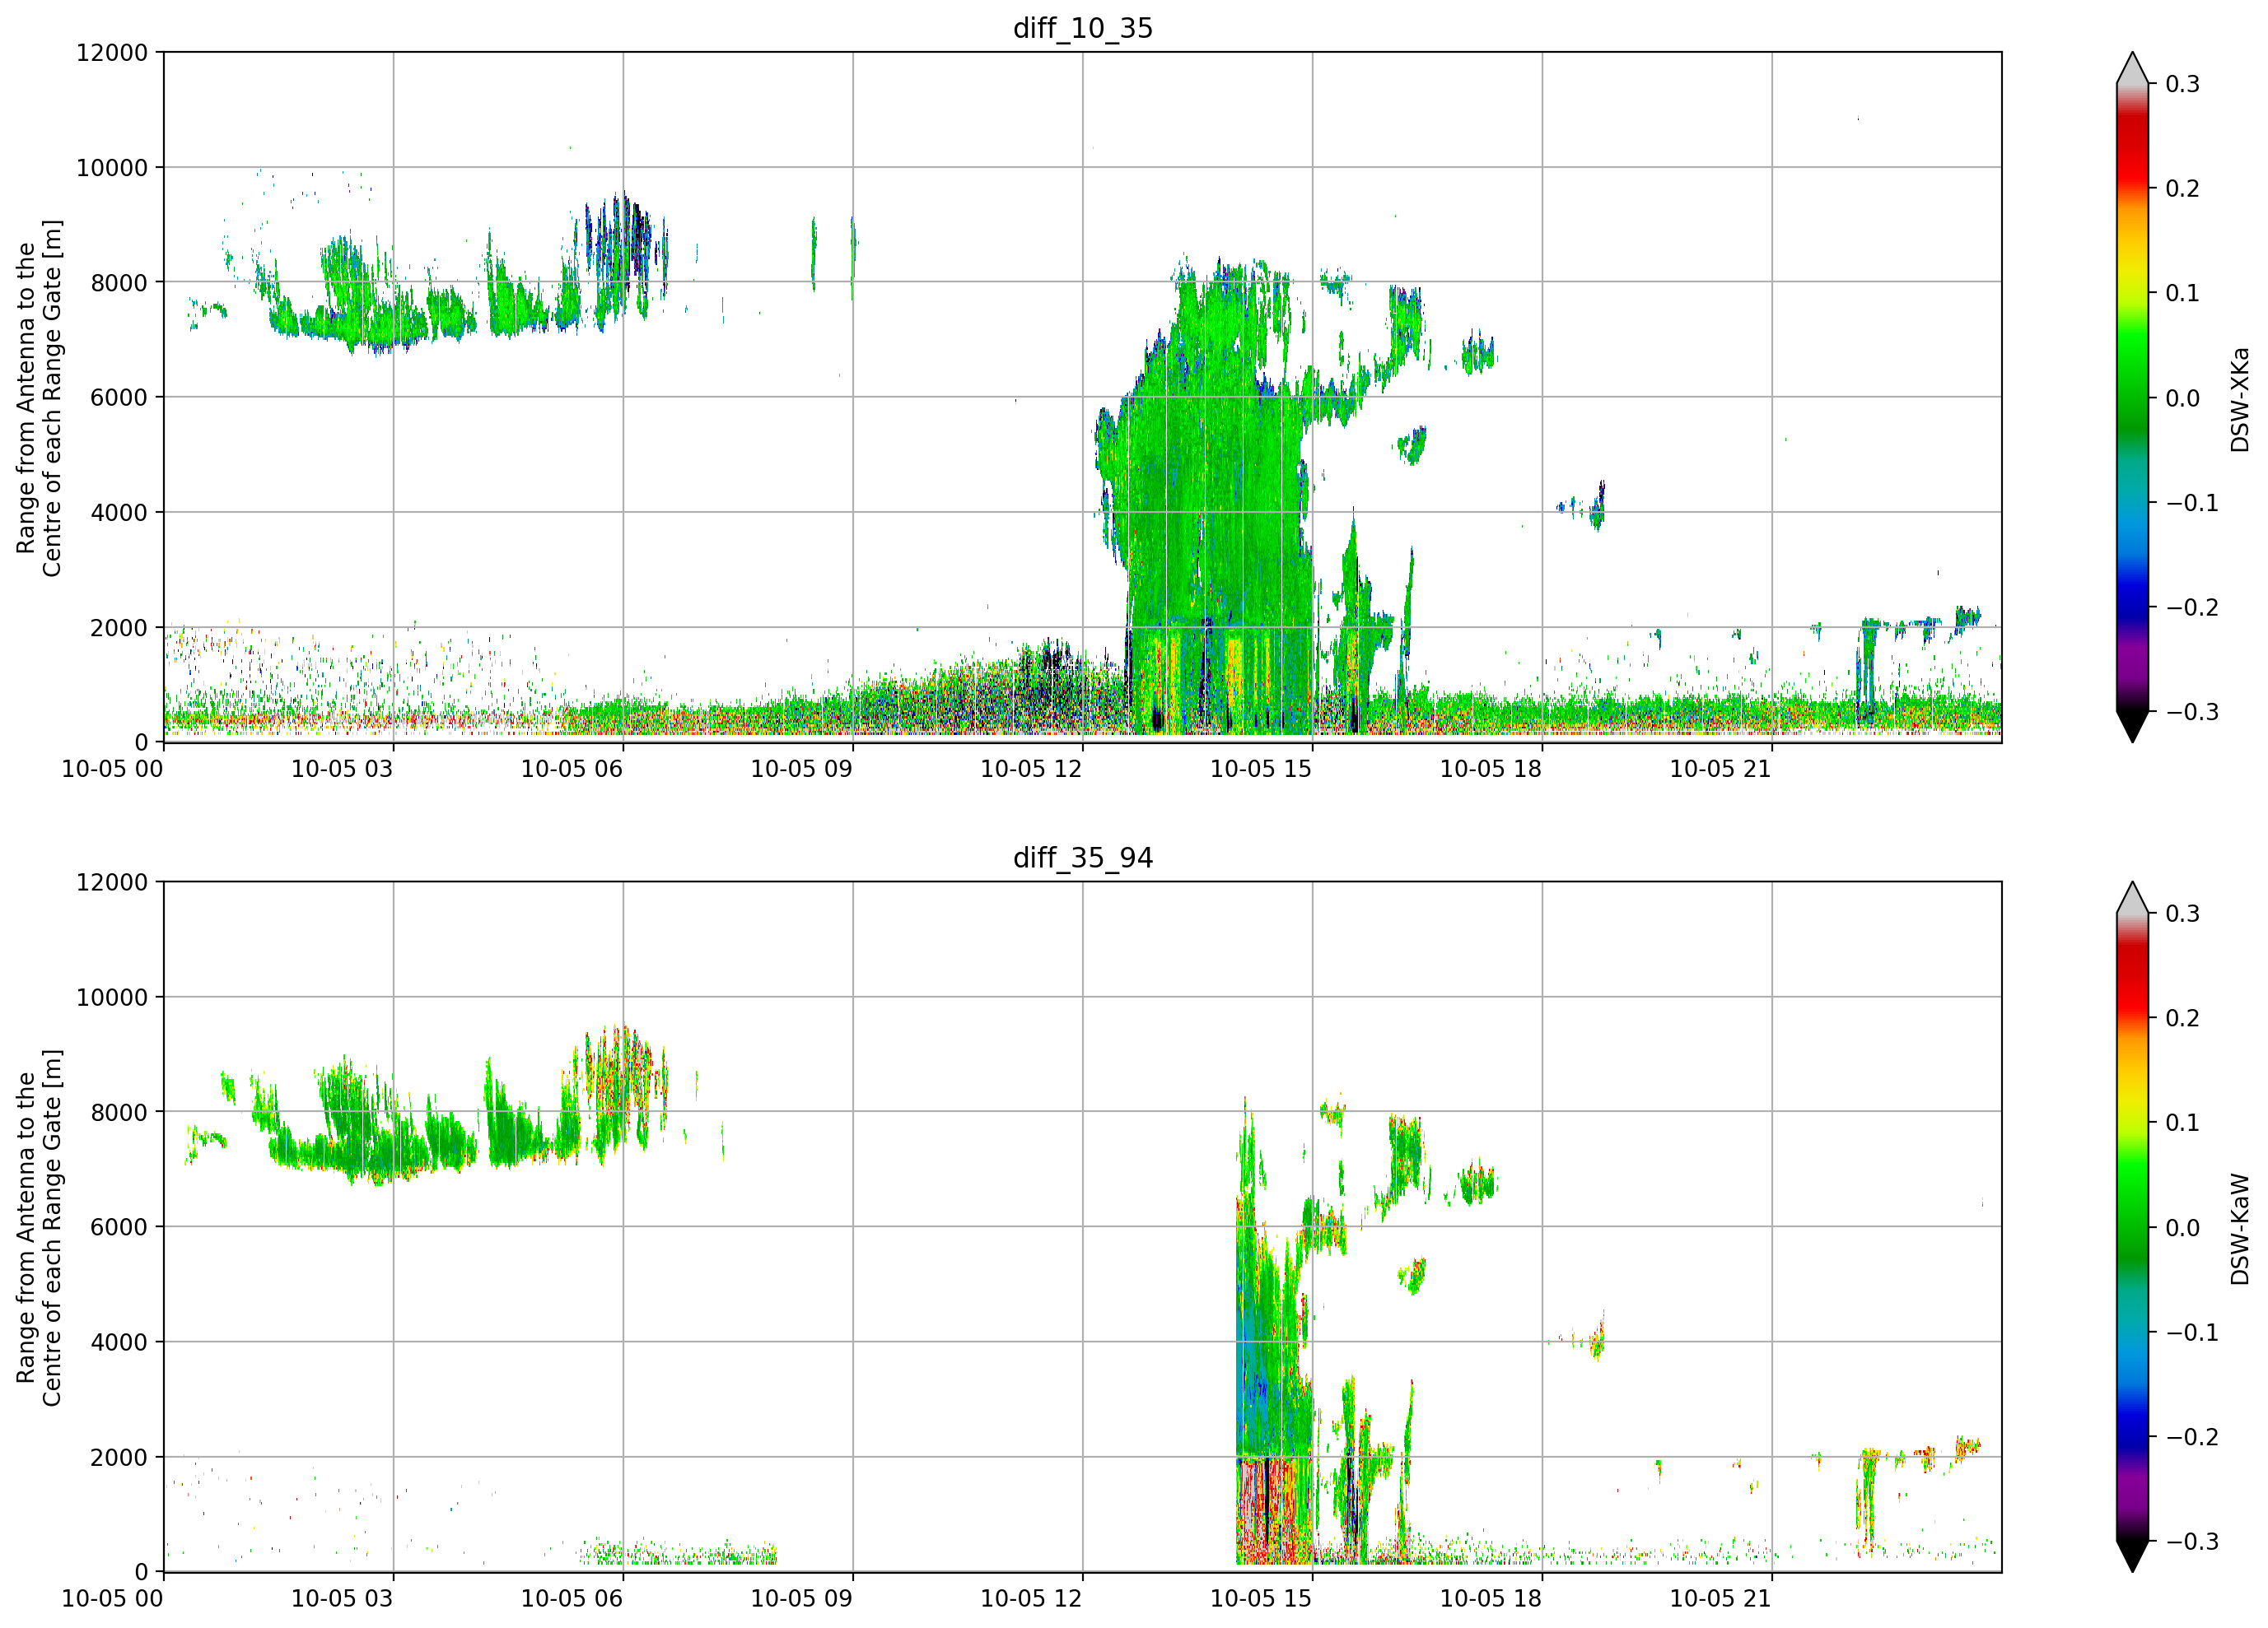Click the "−0.1" tick on the DSW-XKa colorbar
This screenshot has width=2268, height=1628.
point(2193,503)
